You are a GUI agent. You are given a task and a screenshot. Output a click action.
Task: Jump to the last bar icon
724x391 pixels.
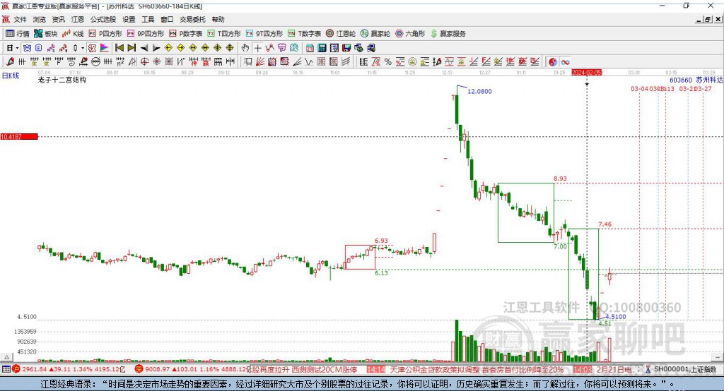(132, 48)
